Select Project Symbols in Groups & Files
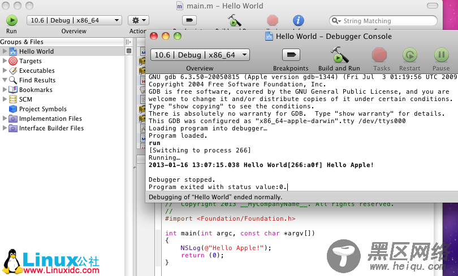 [43, 109]
